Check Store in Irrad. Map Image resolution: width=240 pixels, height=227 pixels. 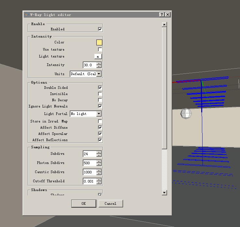[x=100, y=121]
